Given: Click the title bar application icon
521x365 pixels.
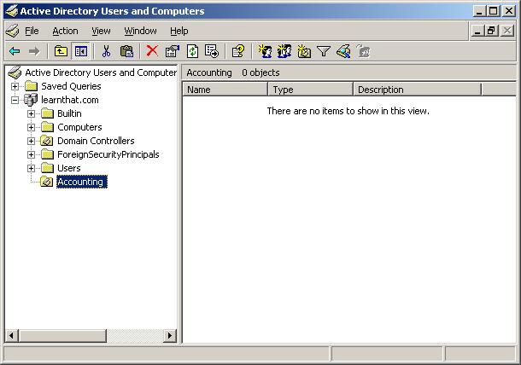Looking at the screenshot, I should [11, 11].
